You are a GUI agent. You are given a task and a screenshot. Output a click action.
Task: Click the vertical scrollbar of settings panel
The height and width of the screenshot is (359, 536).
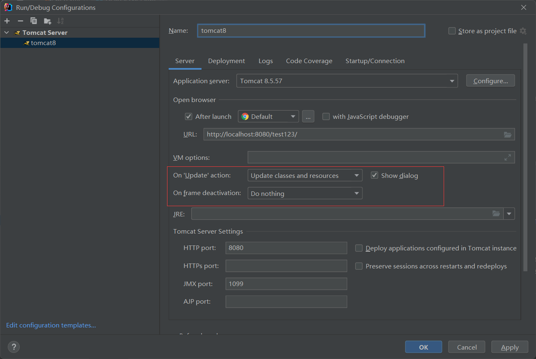coord(525,157)
